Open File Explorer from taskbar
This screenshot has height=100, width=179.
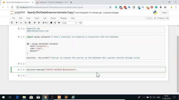click(24, 97)
